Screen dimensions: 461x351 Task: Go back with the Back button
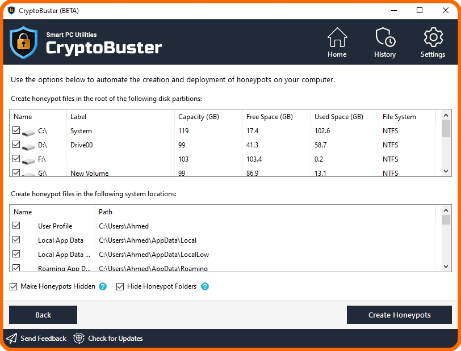pos(43,315)
